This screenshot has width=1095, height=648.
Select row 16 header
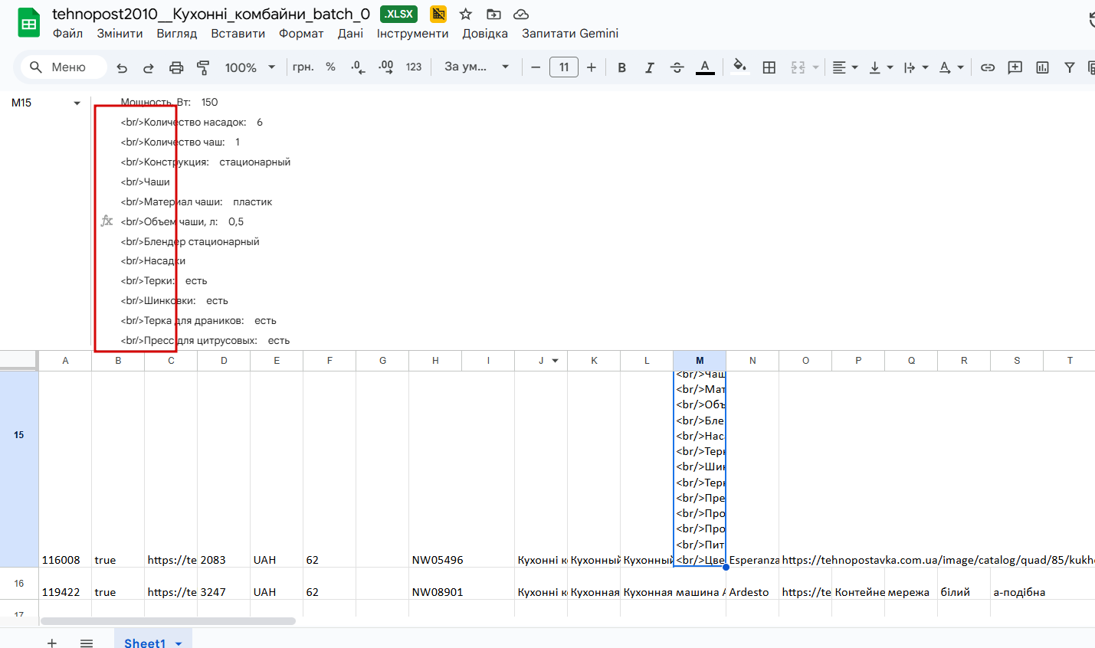tap(19, 584)
